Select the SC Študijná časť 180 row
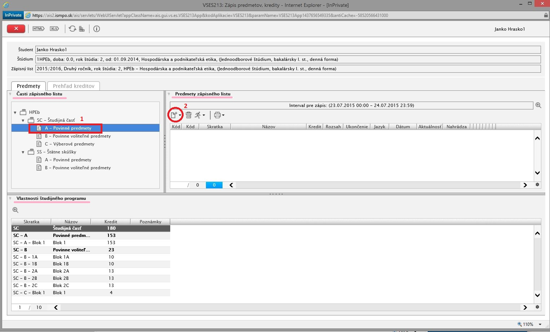Viewport: 550px width, 332px height. coord(91,228)
